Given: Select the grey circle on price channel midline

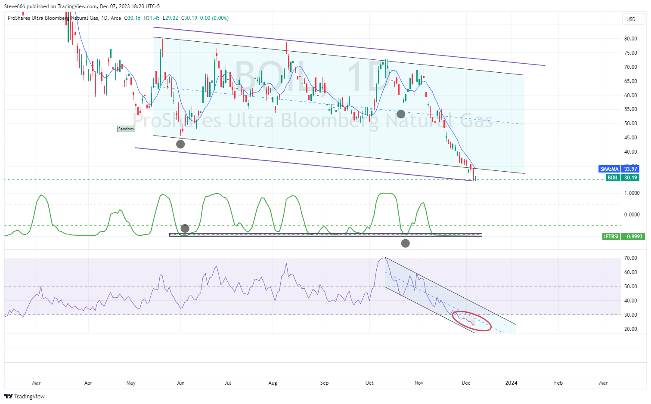Looking at the screenshot, I should coord(401,114).
